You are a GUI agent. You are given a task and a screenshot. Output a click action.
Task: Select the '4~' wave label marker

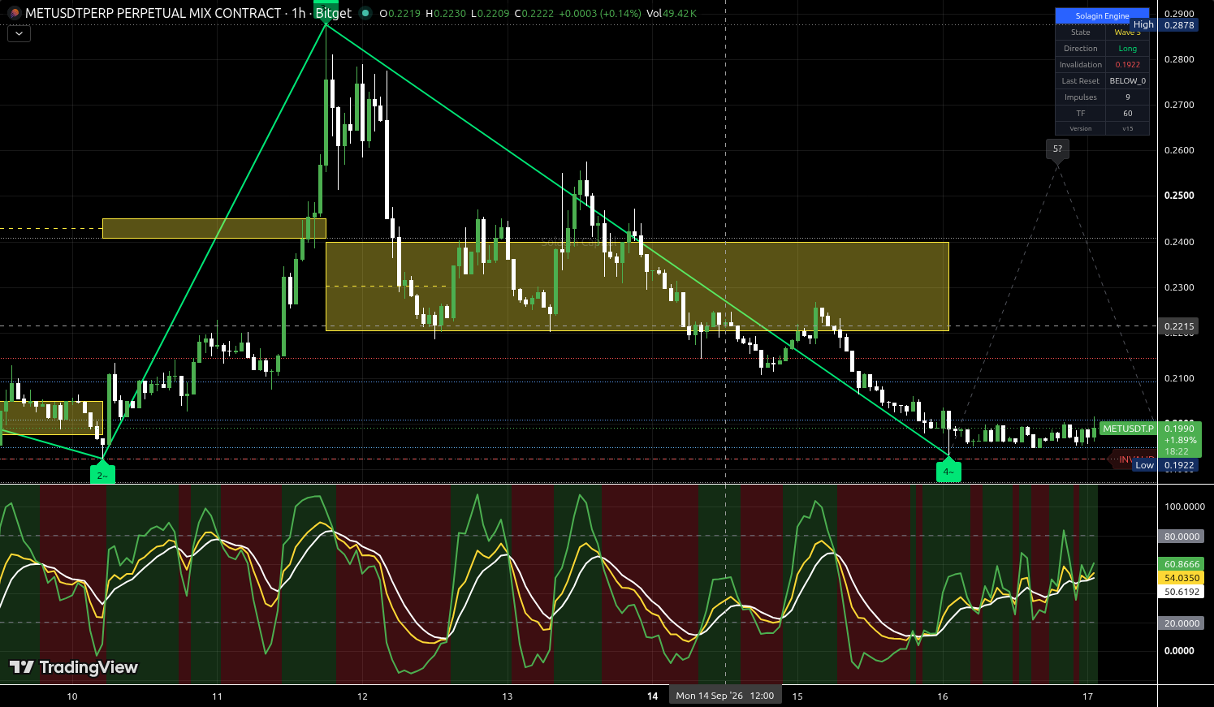coord(948,470)
